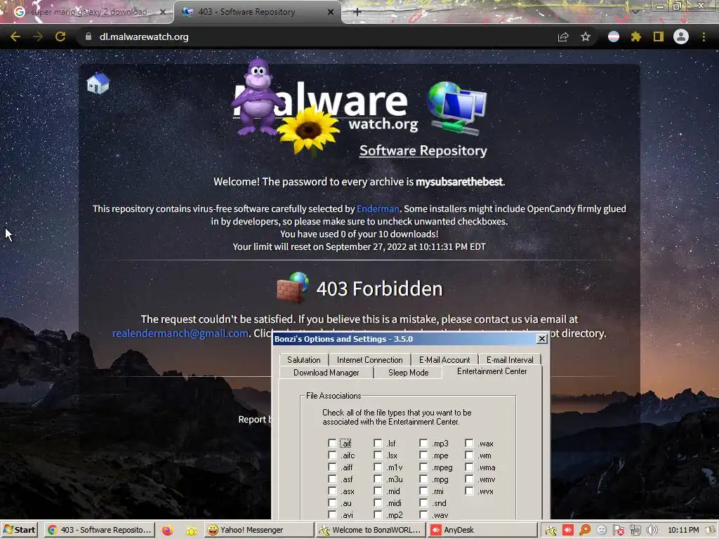Bookmark this page with the star icon
The image size is (719, 539).
click(x=586, y=36)
